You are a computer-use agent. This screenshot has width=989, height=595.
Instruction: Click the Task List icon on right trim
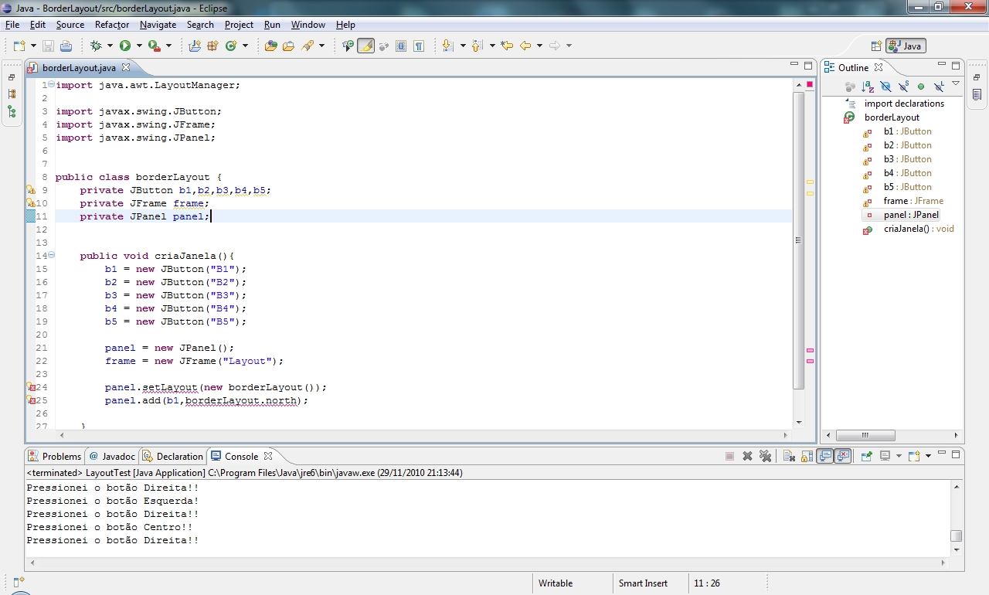[977, 94]
